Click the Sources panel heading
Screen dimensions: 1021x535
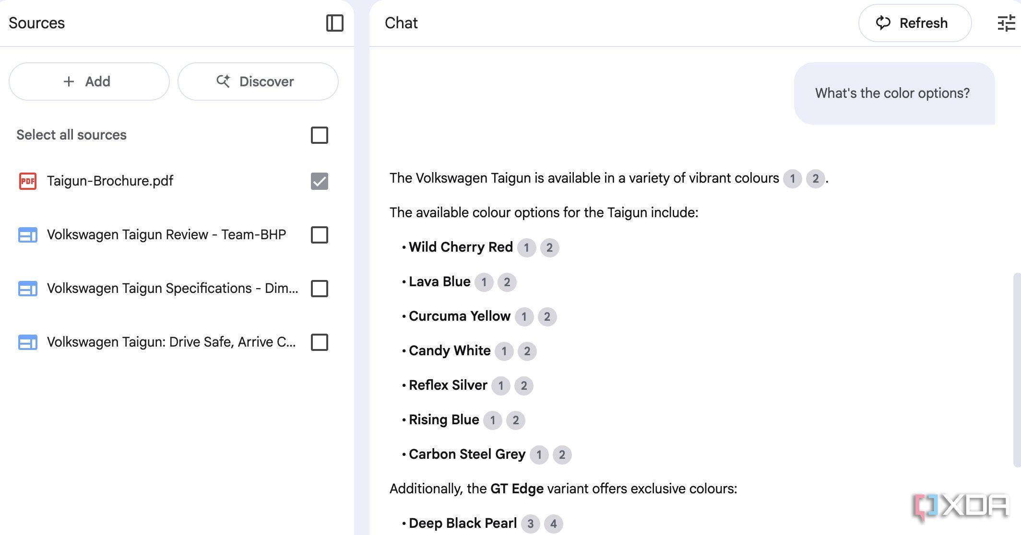point(36,23)
